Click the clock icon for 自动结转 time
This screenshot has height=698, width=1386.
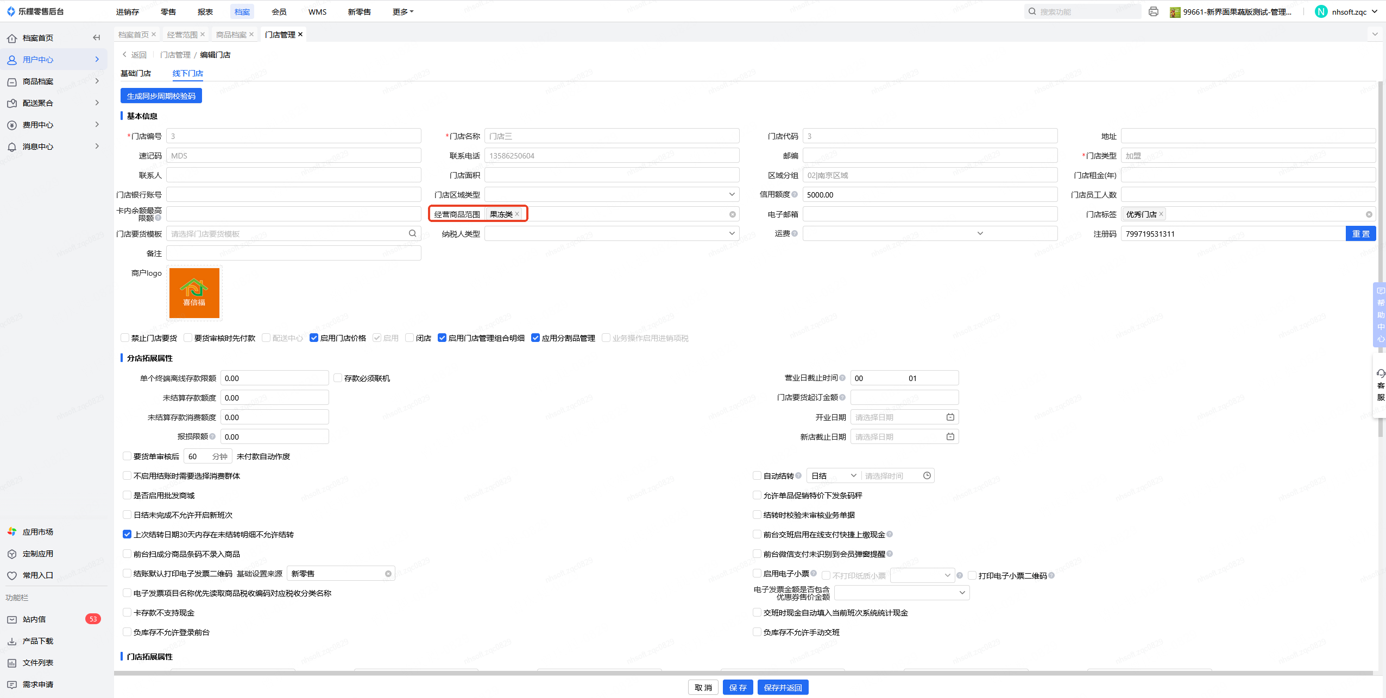(927, 475)
